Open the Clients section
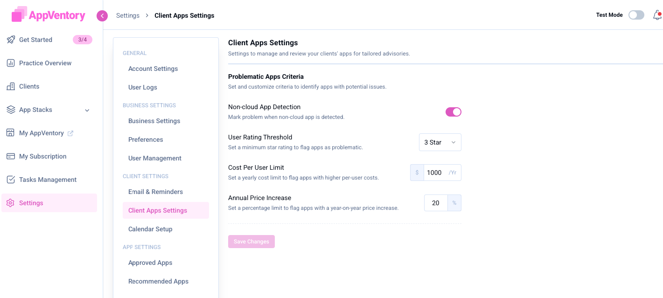This screenshot has width=663, height=298. tap(29, 86)
